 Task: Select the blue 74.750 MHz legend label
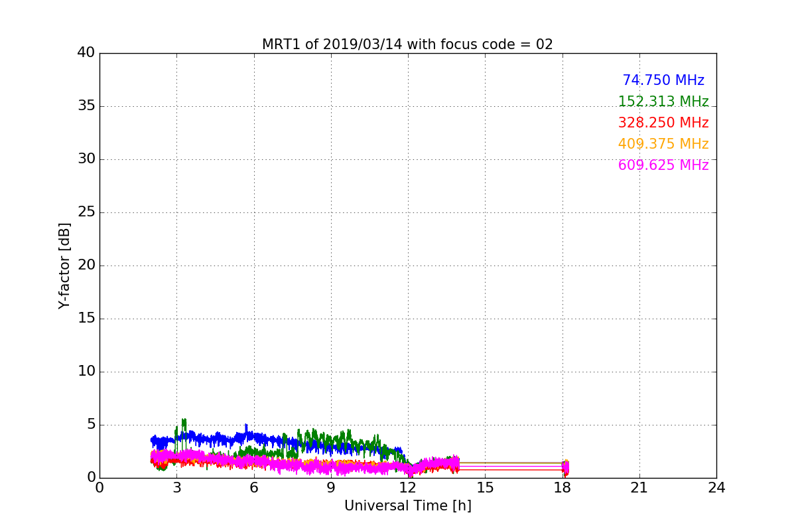[663, 80]
